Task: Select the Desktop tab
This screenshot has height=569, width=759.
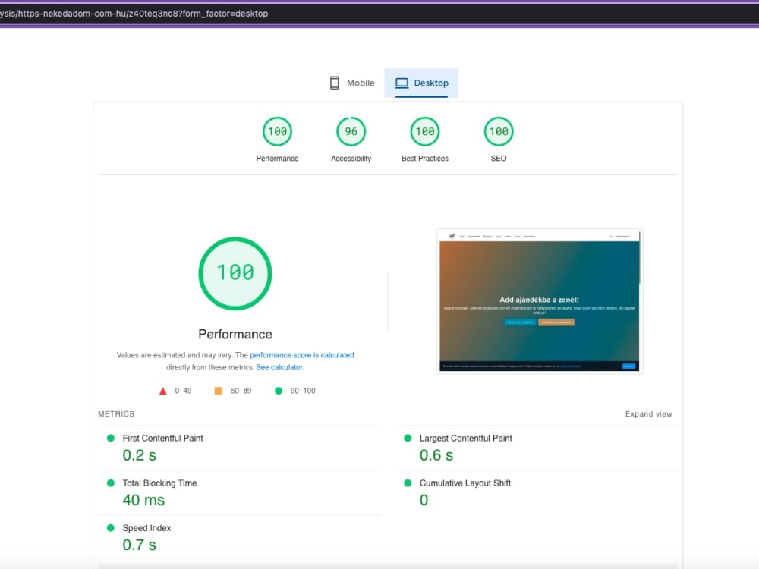Action: 421,83
